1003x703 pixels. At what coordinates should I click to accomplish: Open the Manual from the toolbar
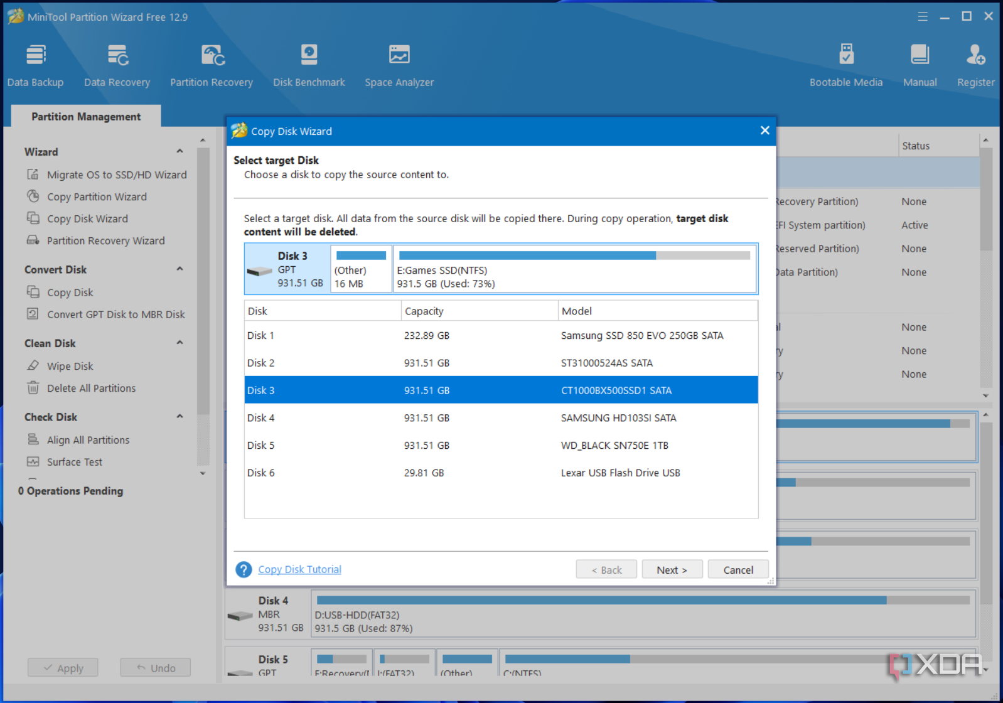[x=920, y=65]
